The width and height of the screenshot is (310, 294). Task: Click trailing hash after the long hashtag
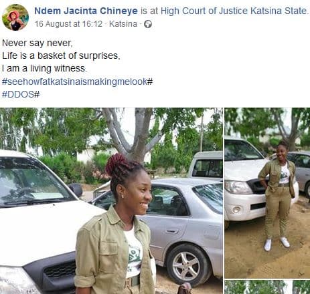150,82
